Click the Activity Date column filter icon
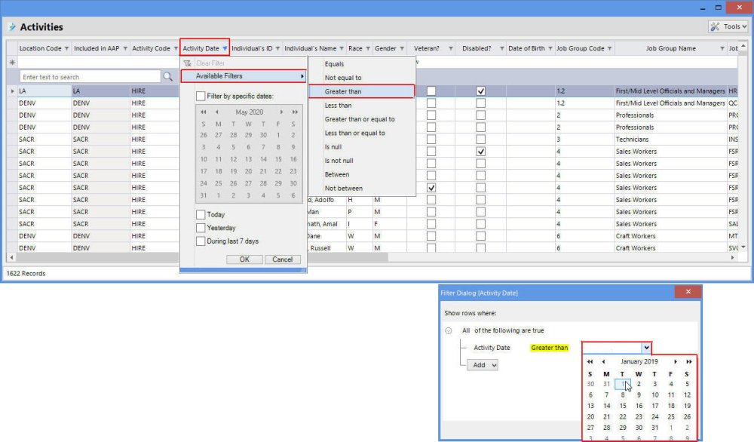 pyautogui.click(x=225, y=48)
